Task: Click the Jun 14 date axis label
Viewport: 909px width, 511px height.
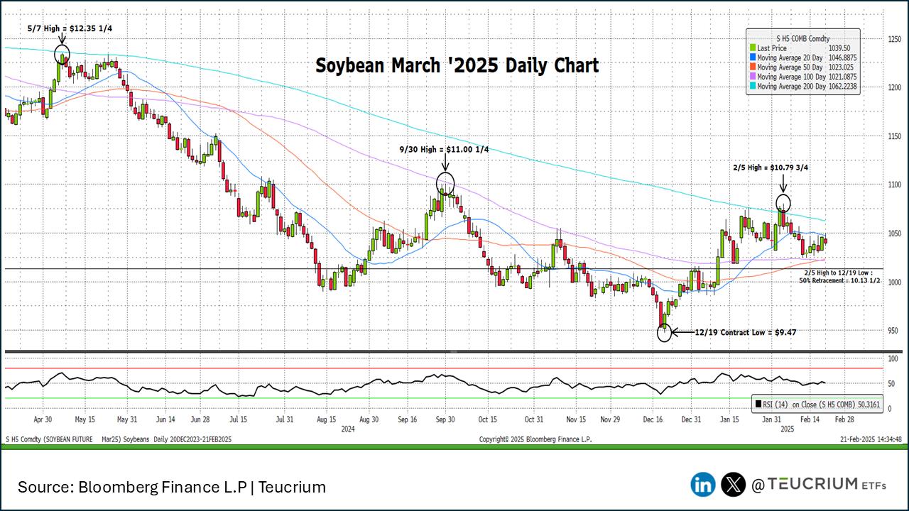Action: tap(165, 420)
